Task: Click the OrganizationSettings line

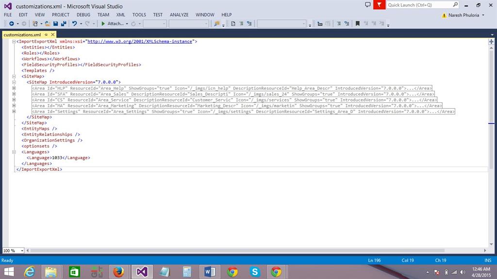Action: tap(52, 140)
